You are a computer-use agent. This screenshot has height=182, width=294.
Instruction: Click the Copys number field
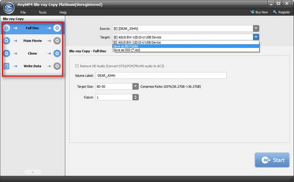coord(114,97)
